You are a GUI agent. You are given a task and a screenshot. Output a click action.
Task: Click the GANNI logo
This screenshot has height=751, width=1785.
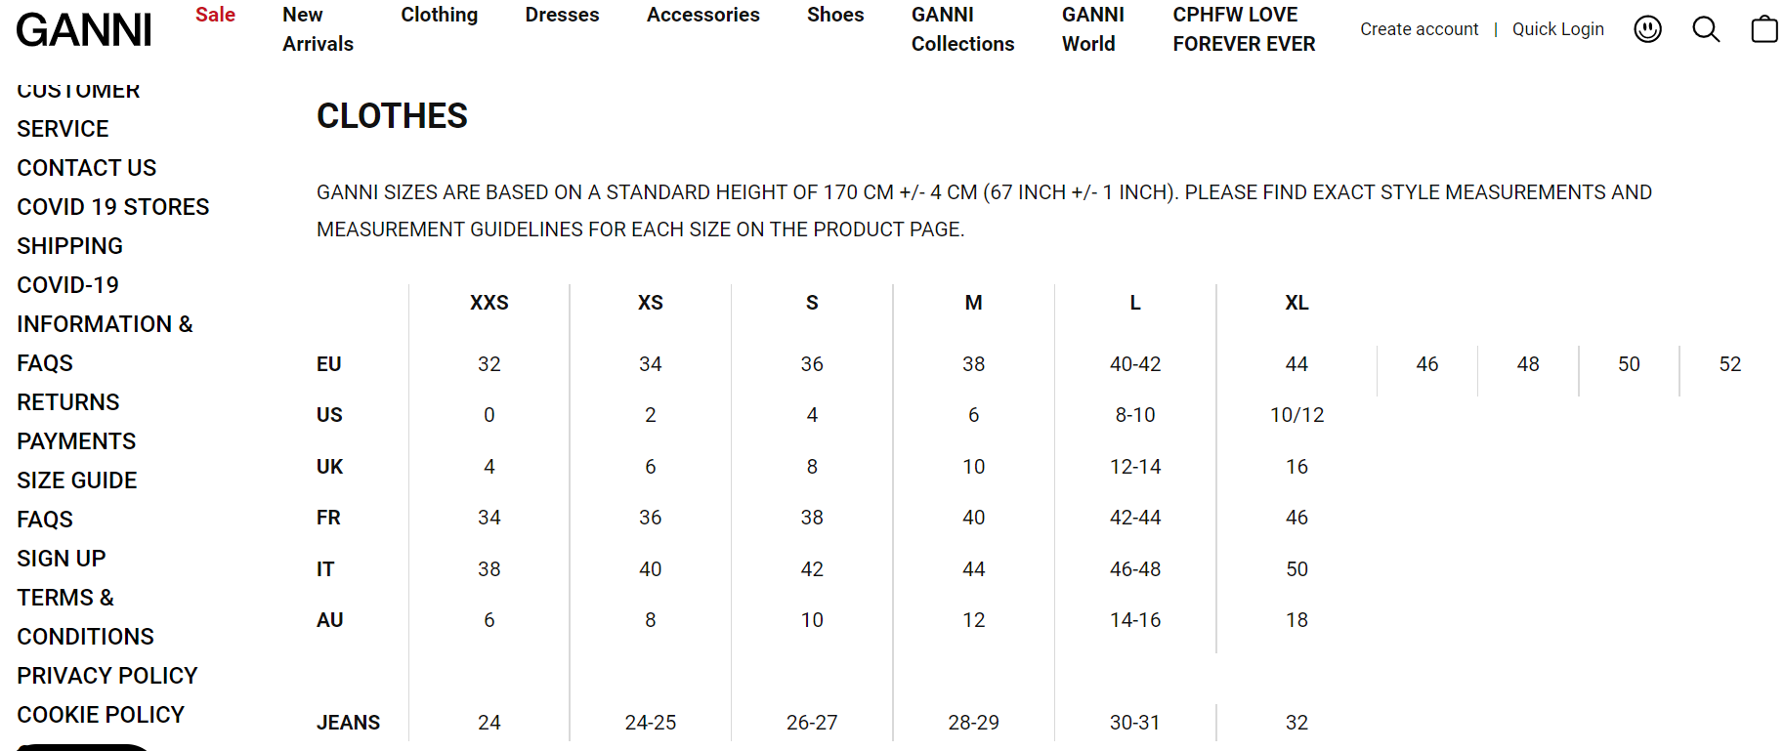[84, 30]
